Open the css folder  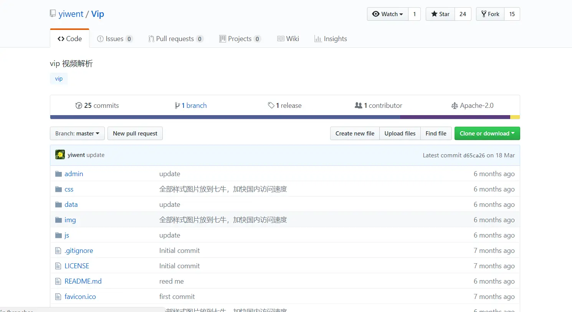[x=69, y=189]
